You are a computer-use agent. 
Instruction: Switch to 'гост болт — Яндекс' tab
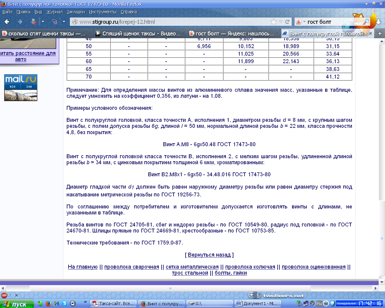(234, 33)
